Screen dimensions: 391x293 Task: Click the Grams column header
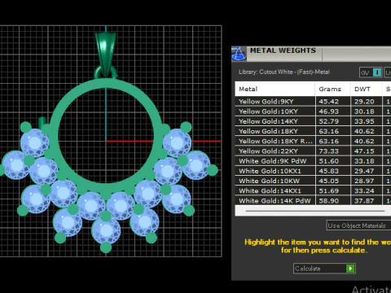tap(332, 89)
